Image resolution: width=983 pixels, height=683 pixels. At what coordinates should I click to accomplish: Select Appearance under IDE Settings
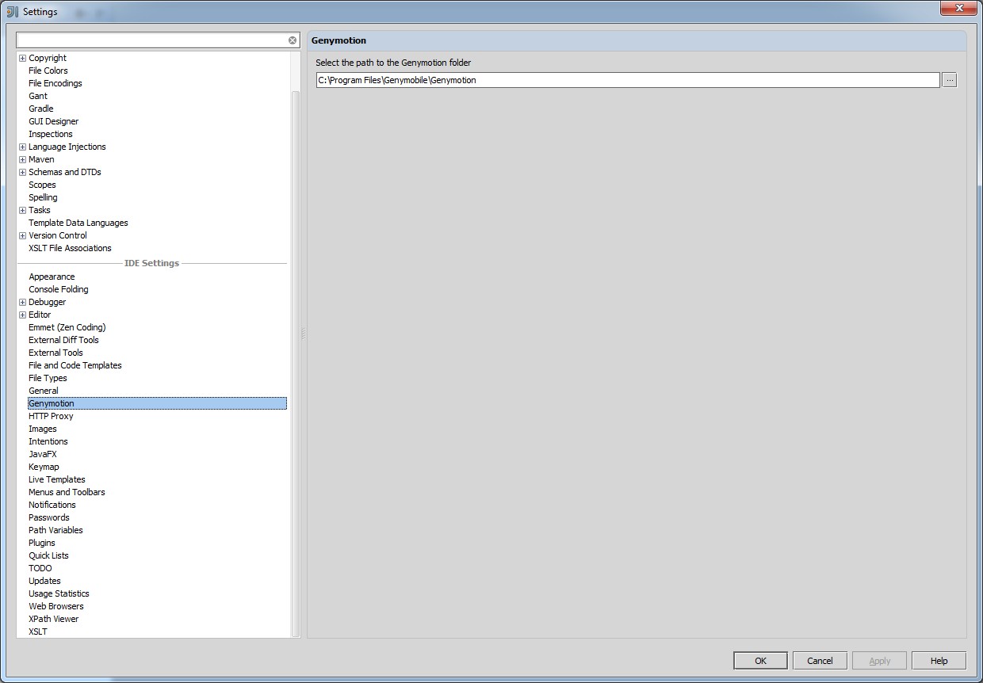point(52,277)
